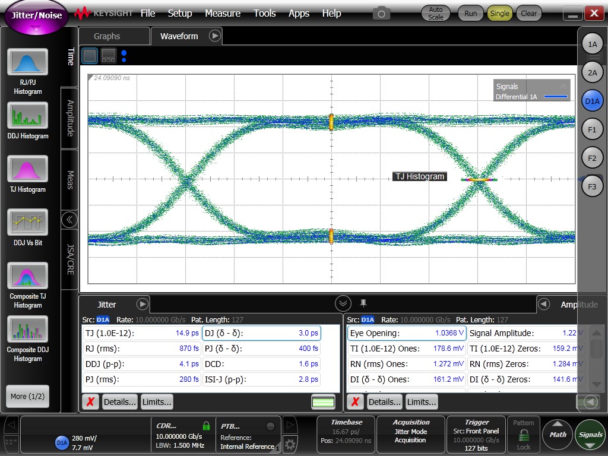Open the Amplitude results with side arrow

coord(544,305)
